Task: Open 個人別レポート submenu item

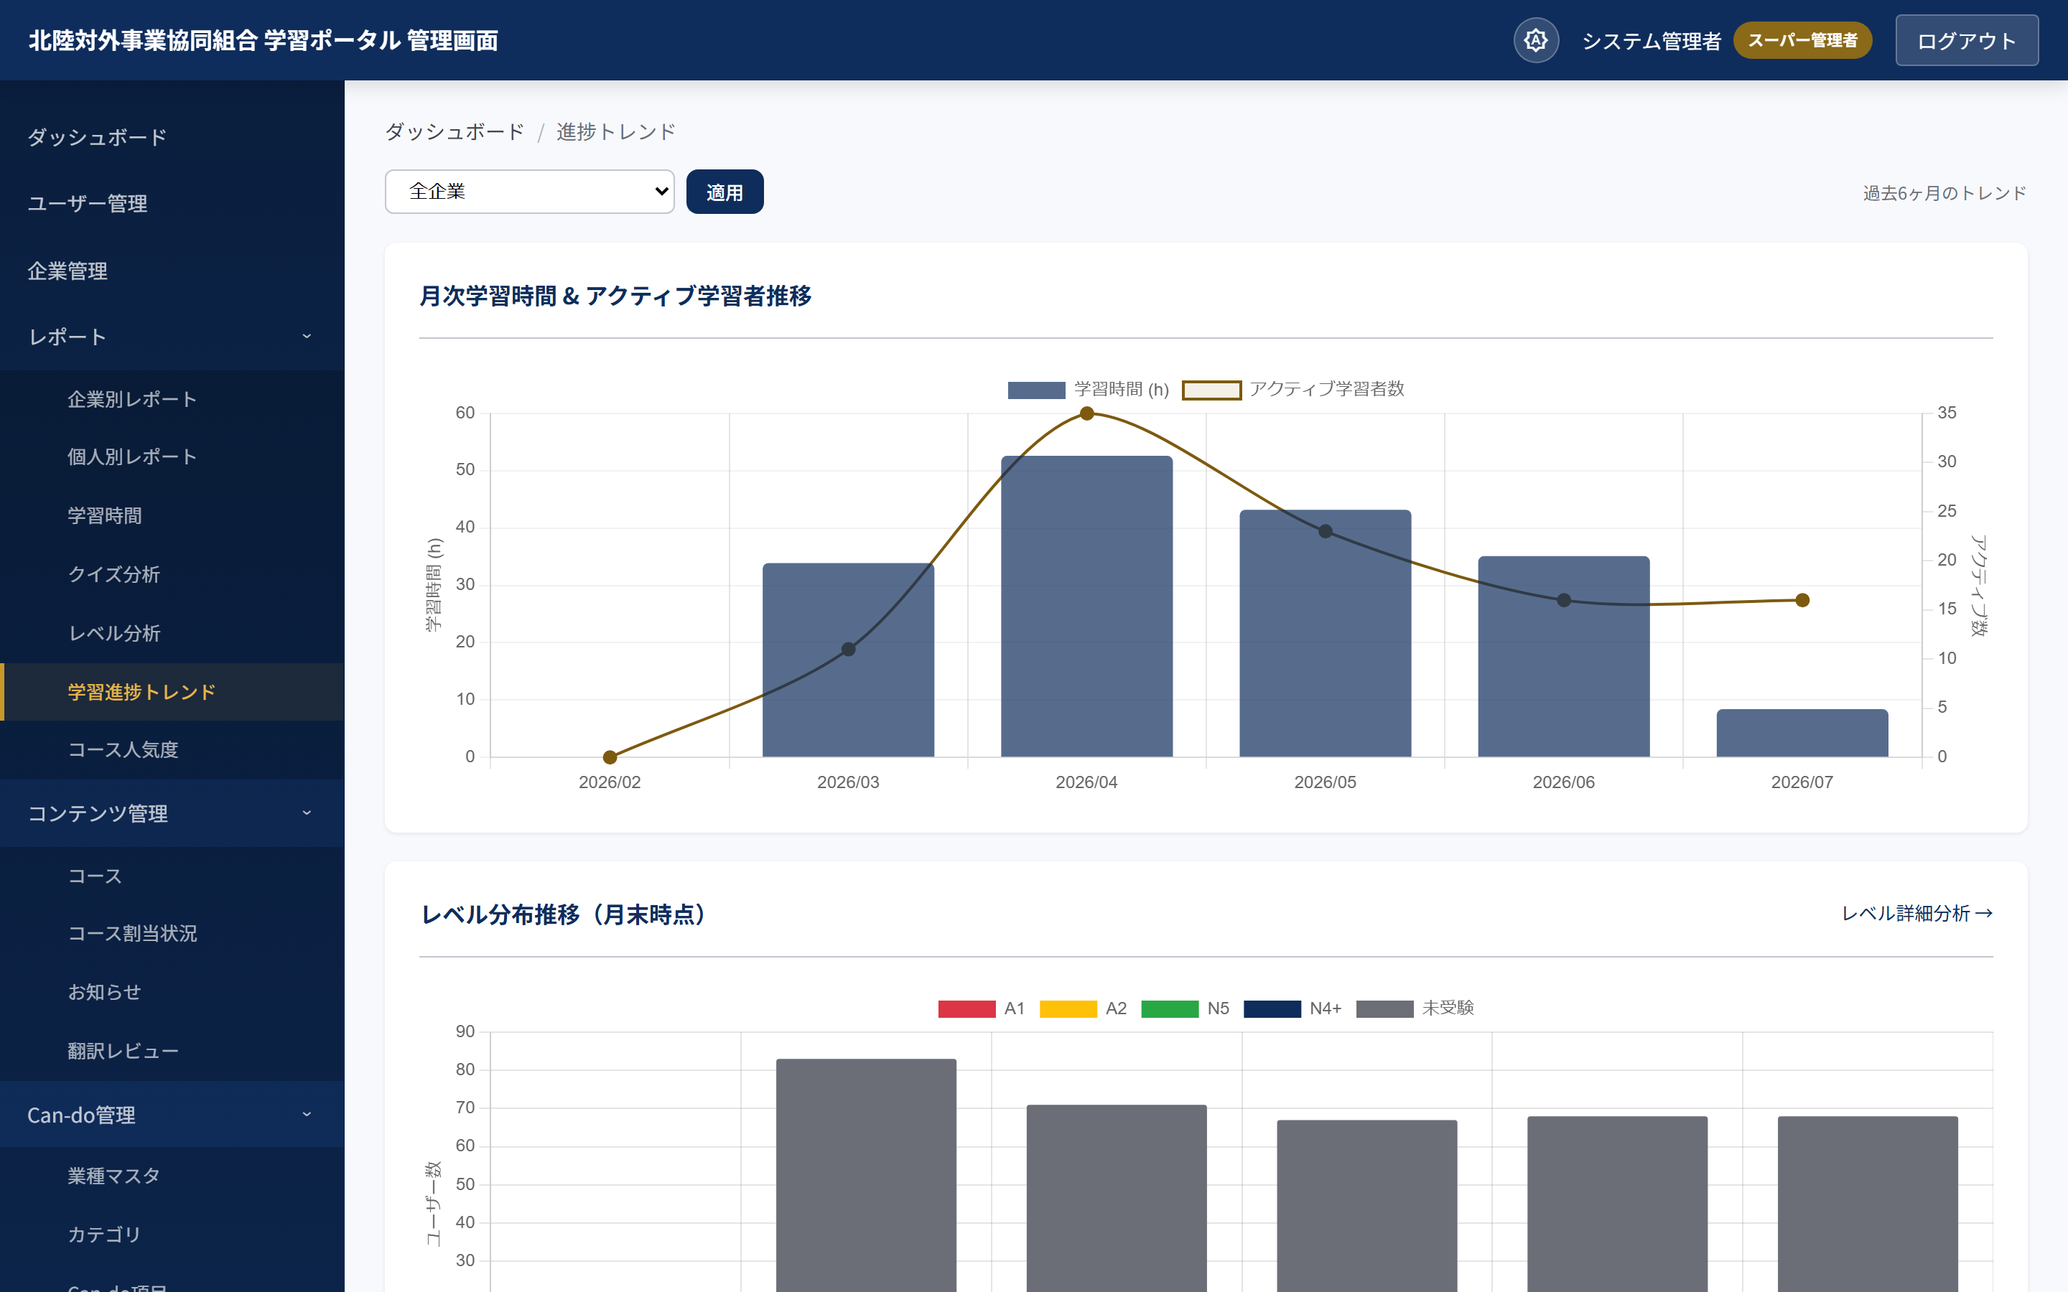Action: [x=172, y=457]
